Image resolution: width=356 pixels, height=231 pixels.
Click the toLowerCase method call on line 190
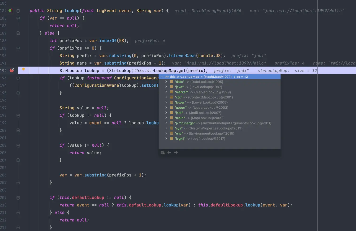click(182, 56)
